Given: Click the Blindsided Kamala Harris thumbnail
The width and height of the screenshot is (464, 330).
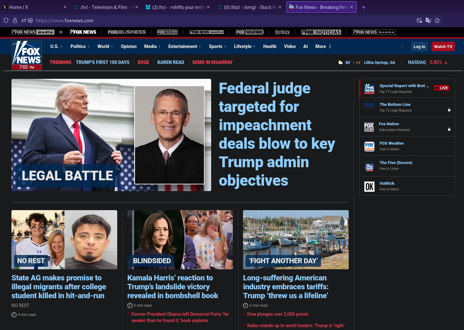Looking at the screenshot, I should coord(180,240).
